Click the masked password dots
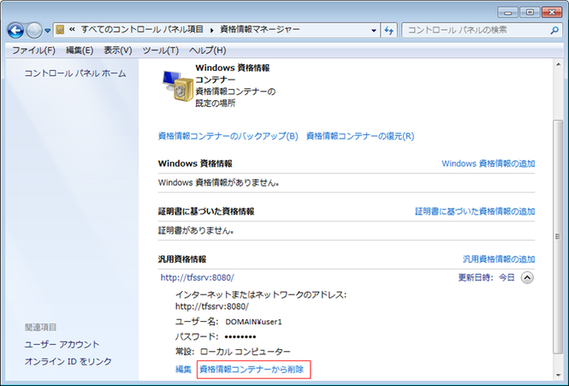Image resolution: width=569 pixels, height=386 pixels. point(240,337)
